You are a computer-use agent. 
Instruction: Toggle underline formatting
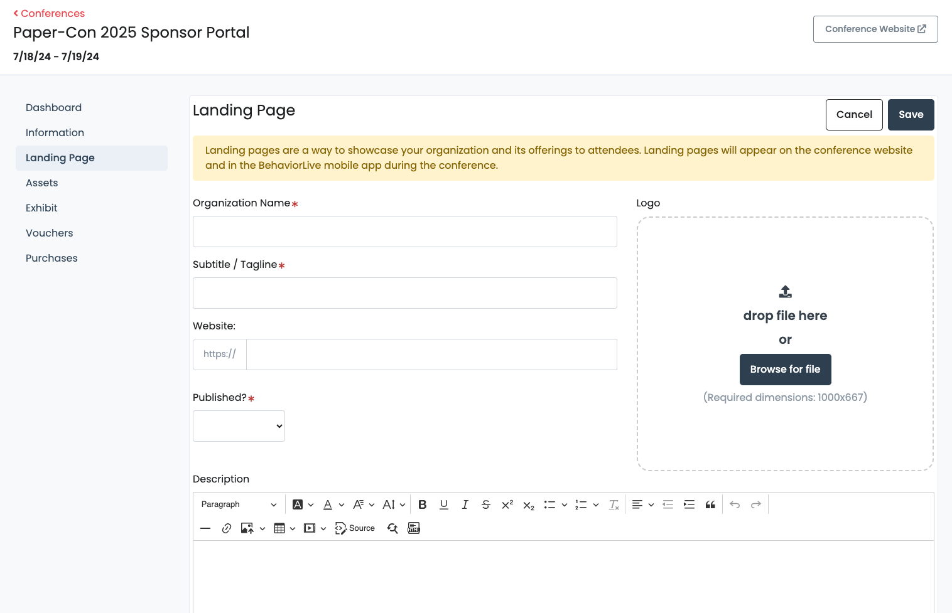tap(444, 504)
